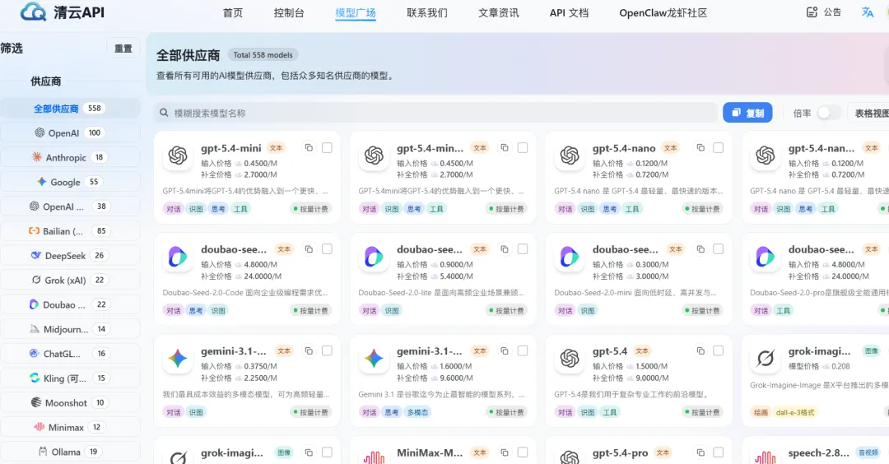Click Doubao logo on Doubao-Seed-2.0-lite card
889x464 pixels.
tap(374, 257)
